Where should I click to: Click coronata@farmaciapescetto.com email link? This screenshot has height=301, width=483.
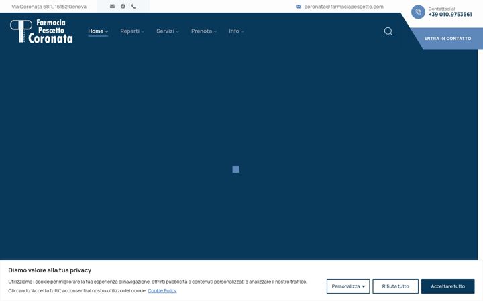coord(343,7)
